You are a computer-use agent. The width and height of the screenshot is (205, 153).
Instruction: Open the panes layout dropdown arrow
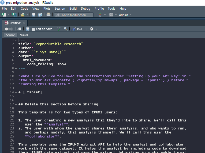116,15
